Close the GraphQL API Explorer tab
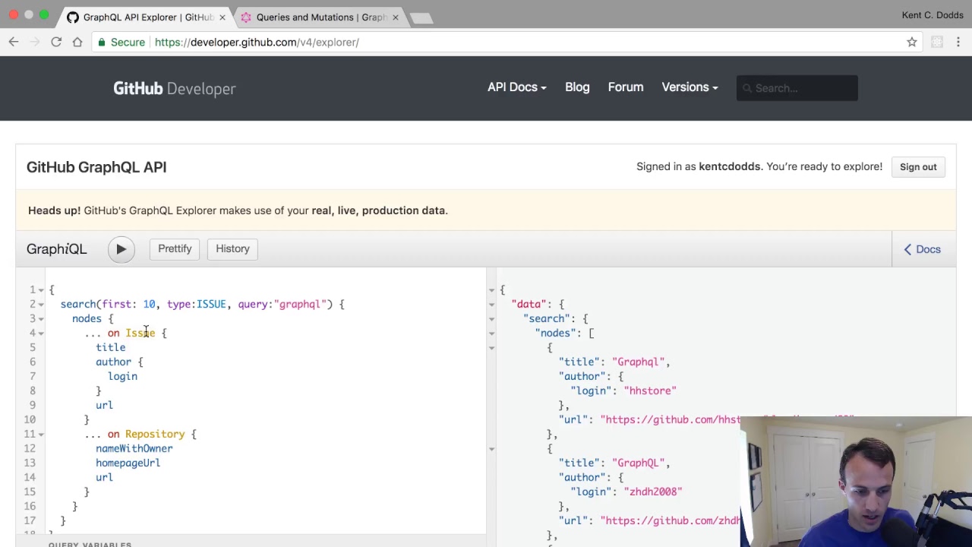The width and height of the screenshot is (972, 547). click(x=222, y=17)
